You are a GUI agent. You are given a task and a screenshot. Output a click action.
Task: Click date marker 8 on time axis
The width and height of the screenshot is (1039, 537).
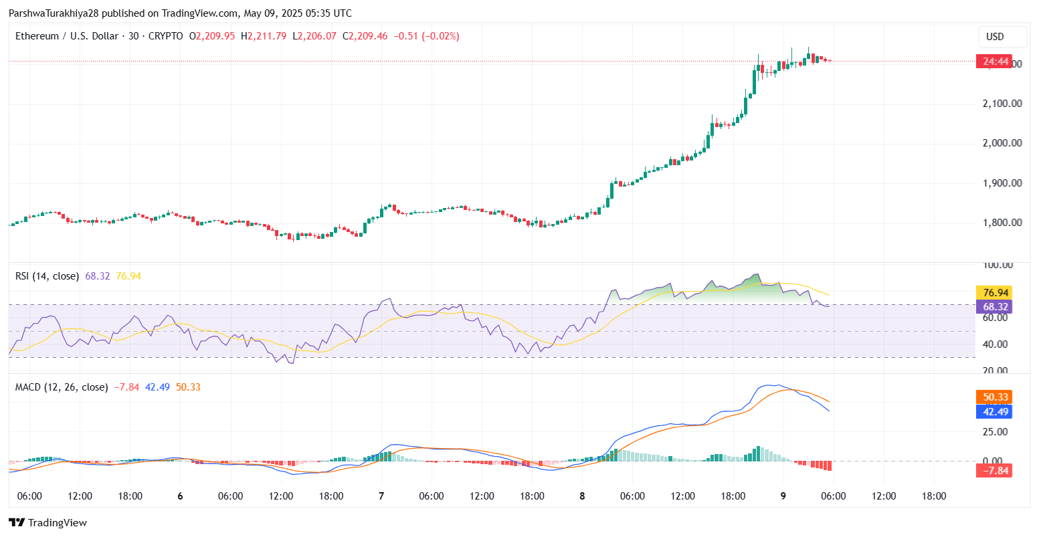582,496
